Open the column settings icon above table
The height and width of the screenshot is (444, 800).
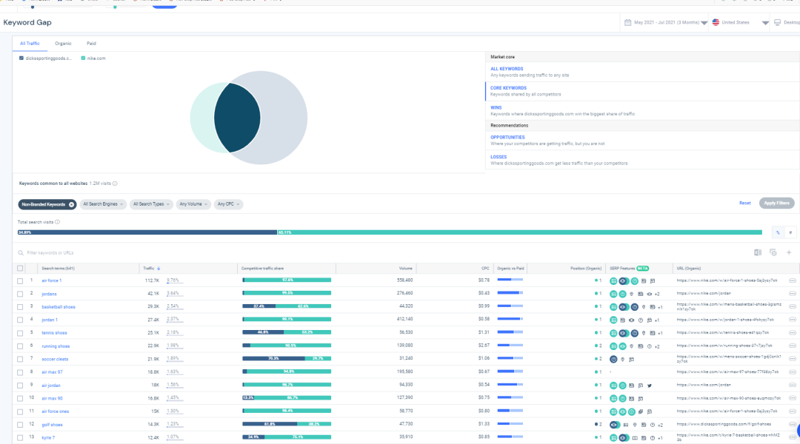point(773,252)
